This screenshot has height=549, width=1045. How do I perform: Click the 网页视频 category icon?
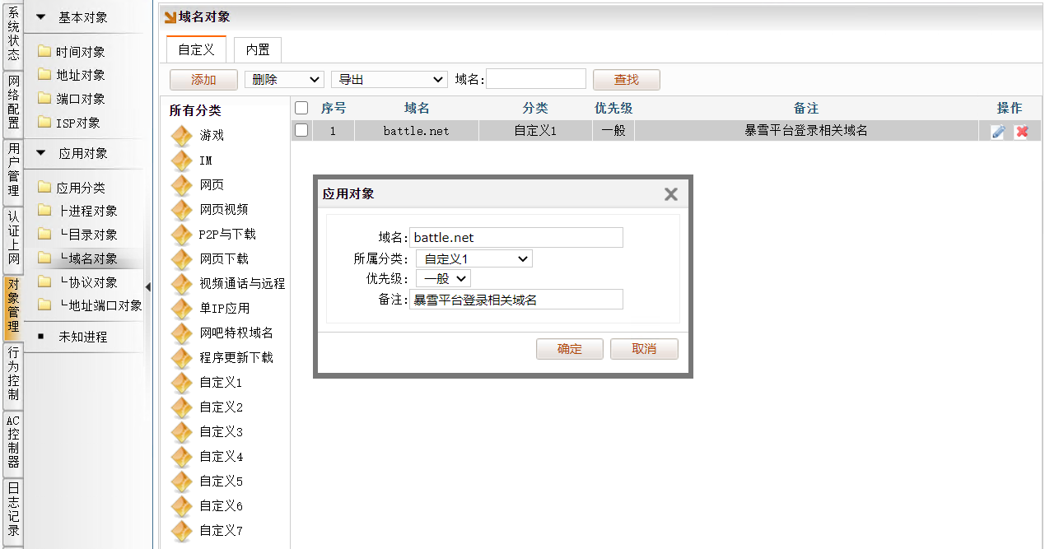[181, 210]
